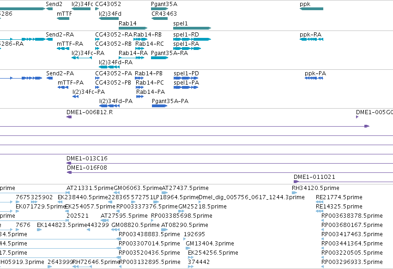
Task: Select the Rab14-RC transcript
Action: [x=139, y=49]
